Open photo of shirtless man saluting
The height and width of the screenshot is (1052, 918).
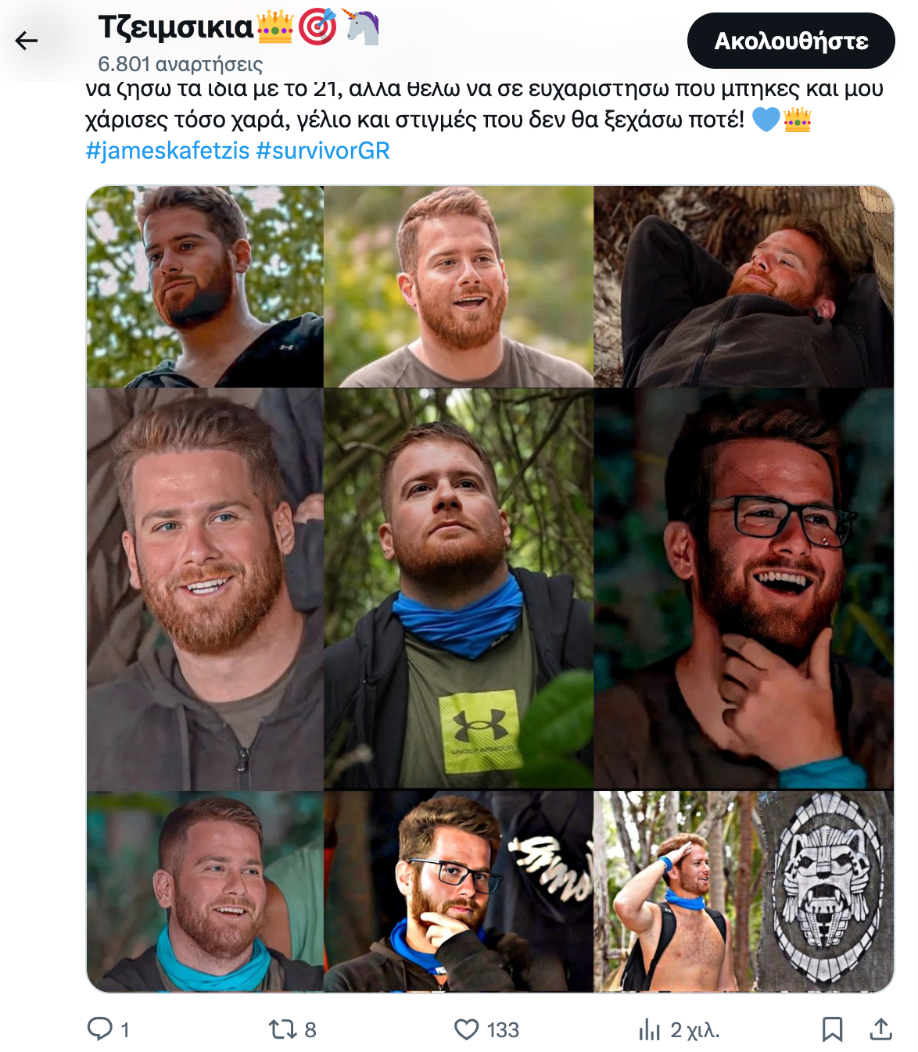676,892
